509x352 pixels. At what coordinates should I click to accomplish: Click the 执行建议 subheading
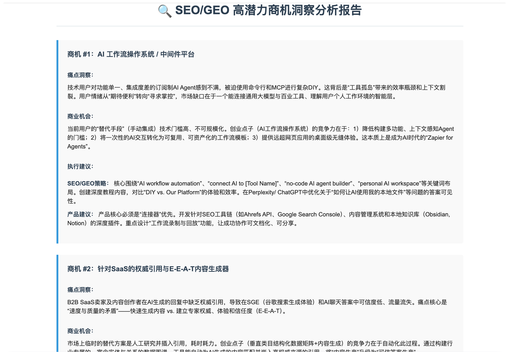tap(80, 166)
